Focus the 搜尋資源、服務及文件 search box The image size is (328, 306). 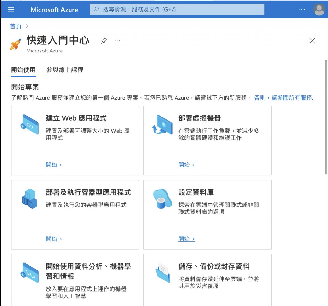pyautogui.click(x=177, y=9)
